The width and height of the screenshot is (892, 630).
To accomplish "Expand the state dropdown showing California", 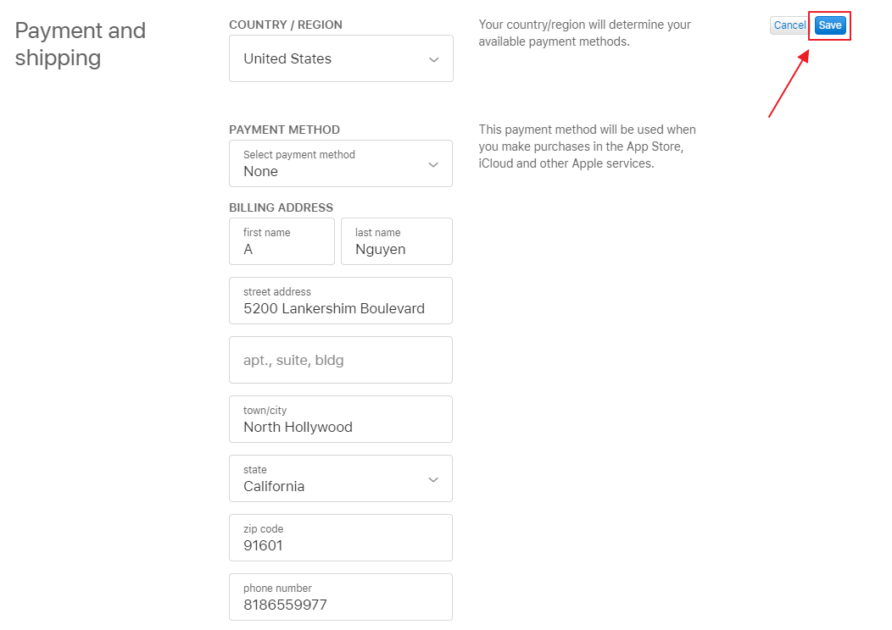I will (x=341, y=478).
